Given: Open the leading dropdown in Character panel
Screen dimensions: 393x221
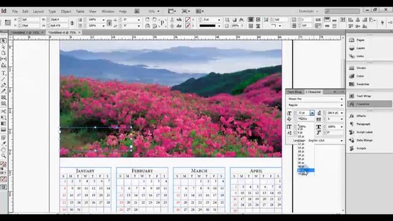Looking at the screenshot, I should coord(341,113).
